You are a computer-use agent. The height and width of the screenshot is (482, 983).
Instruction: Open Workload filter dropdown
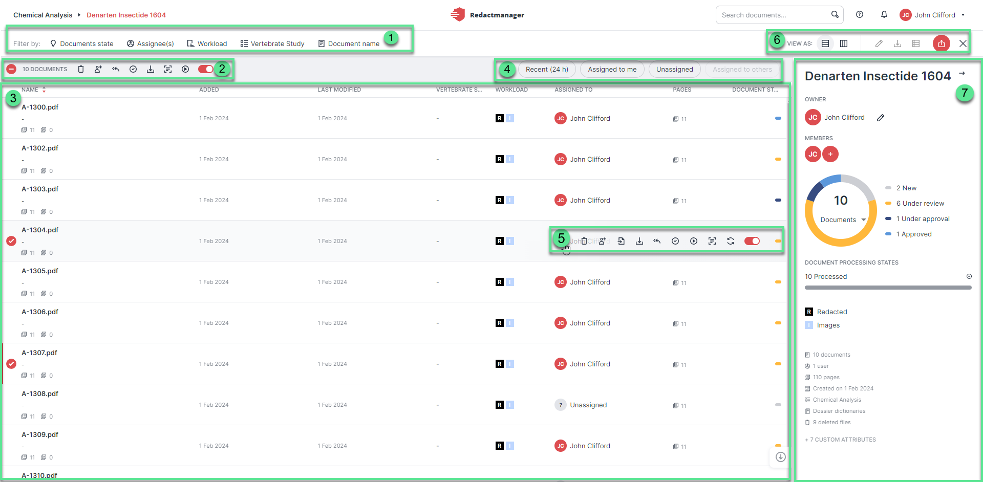tap(207, 43)
